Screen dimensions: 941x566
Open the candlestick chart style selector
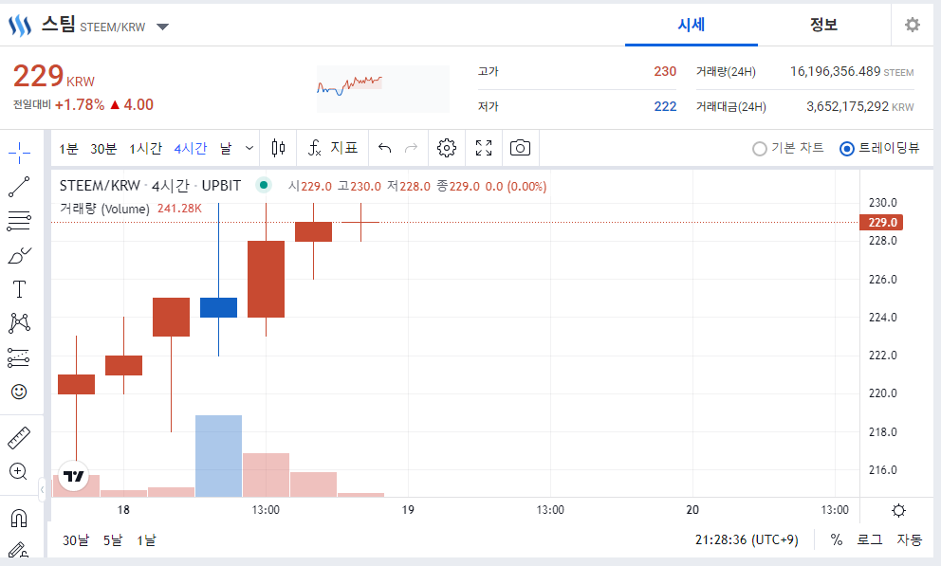click(278, 148)
